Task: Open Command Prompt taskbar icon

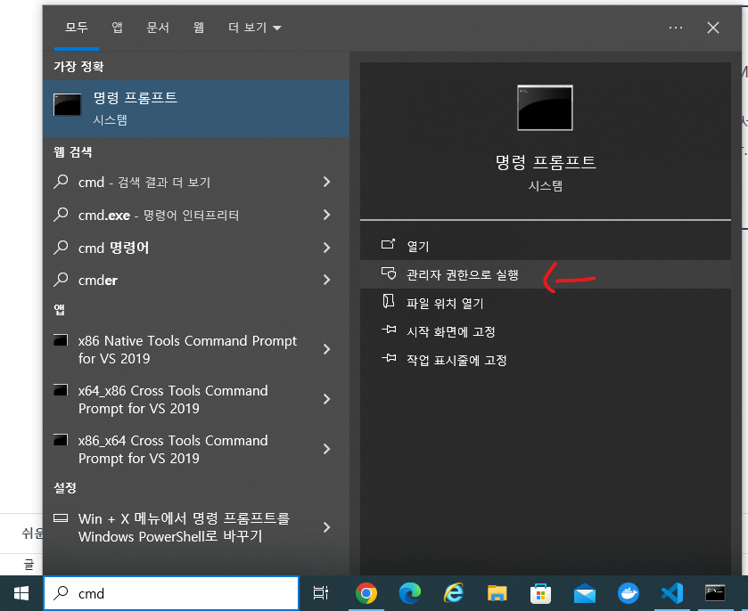Action: (715, 593)
